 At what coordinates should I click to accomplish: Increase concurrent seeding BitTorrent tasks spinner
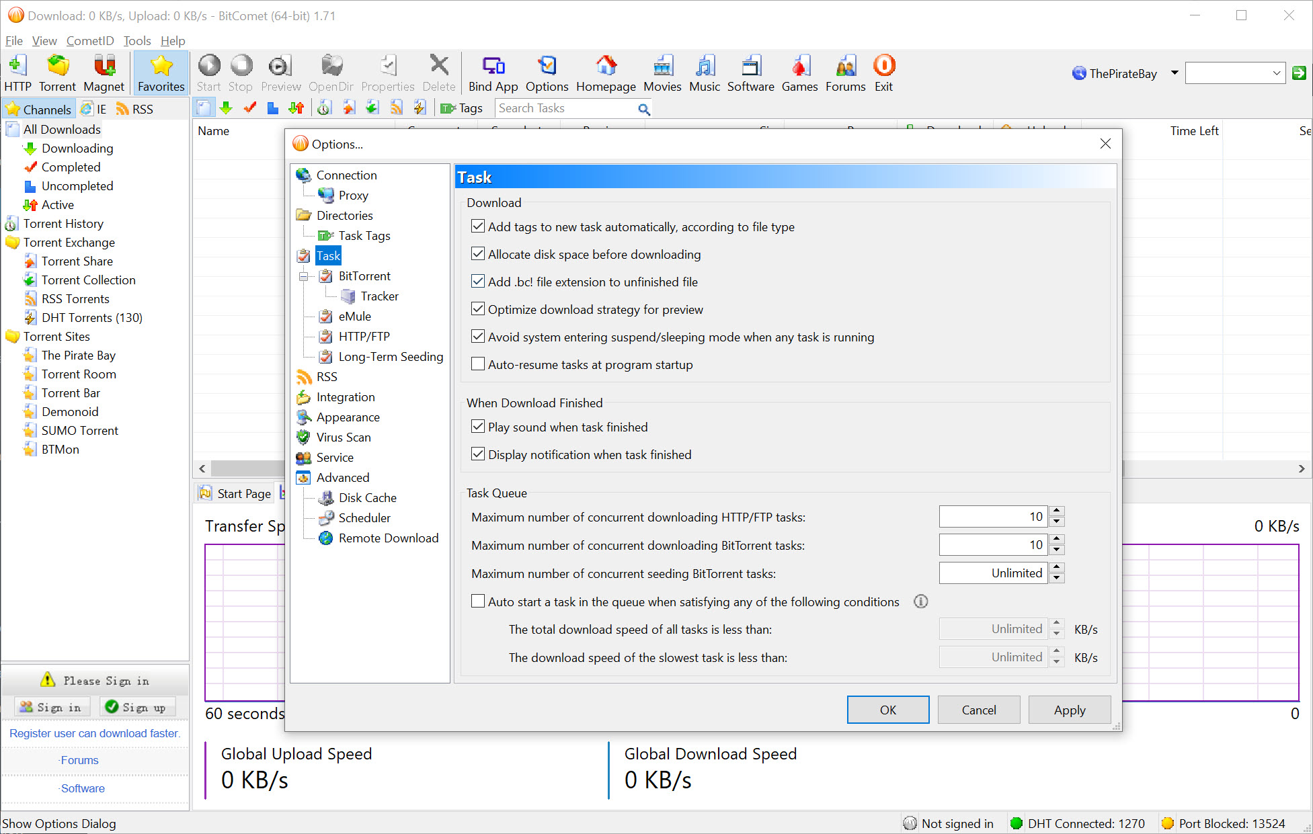[1056, 568]
